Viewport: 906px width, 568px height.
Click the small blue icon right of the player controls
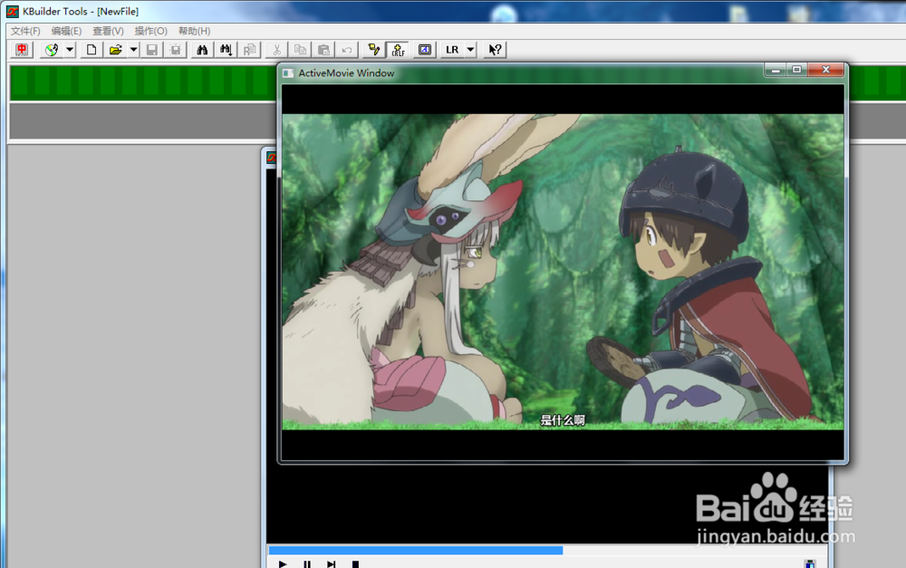click(x=810, y=564)
